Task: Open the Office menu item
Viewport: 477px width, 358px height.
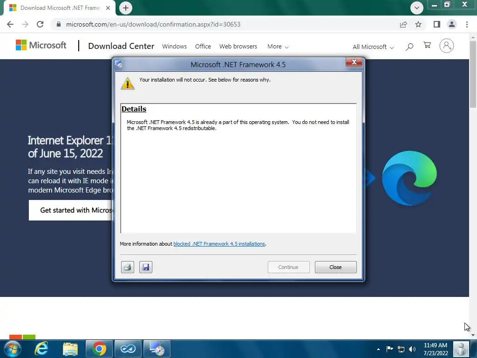Action: coord(203,47)
